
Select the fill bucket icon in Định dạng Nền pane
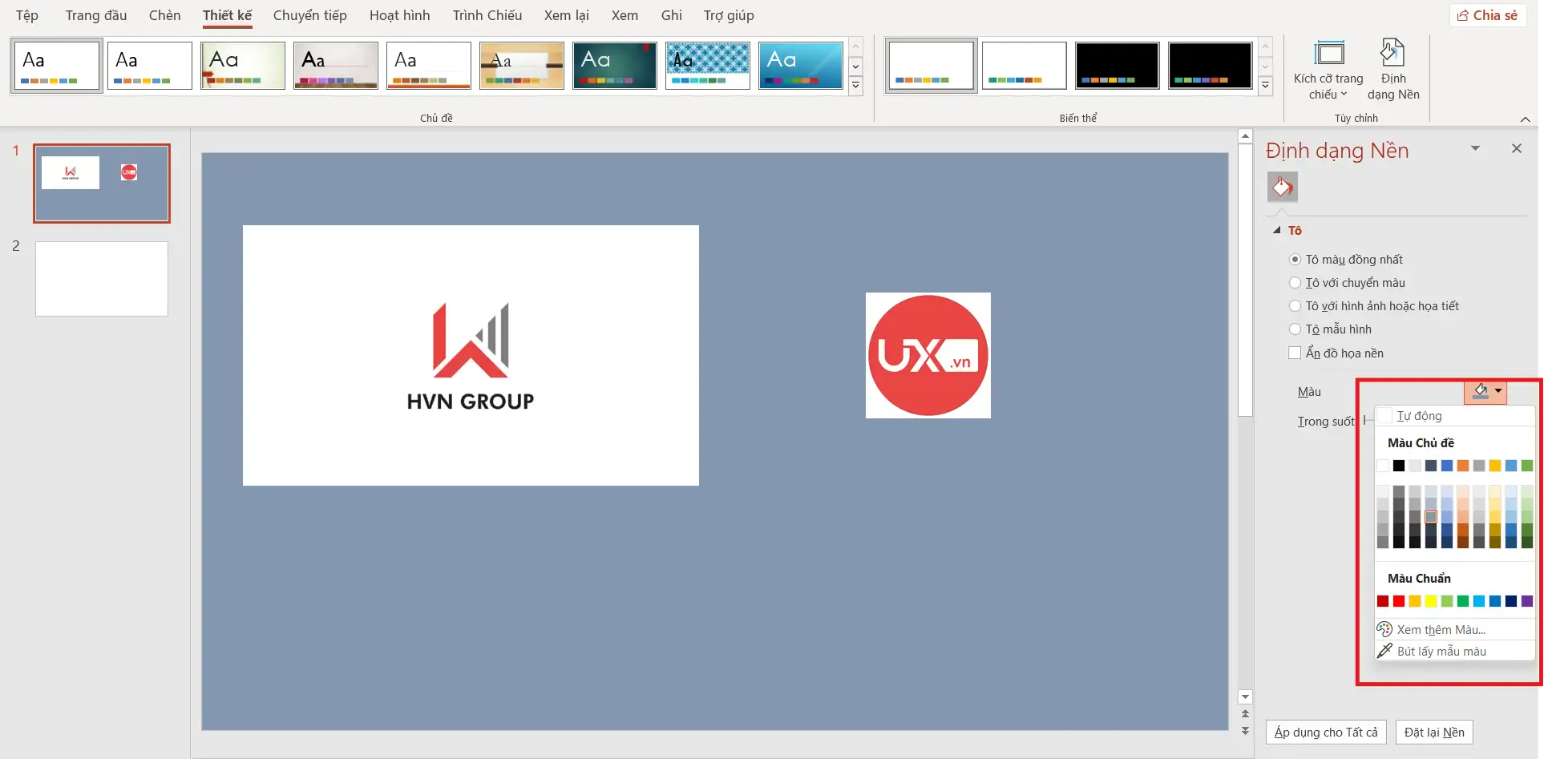coord(1282,186)
